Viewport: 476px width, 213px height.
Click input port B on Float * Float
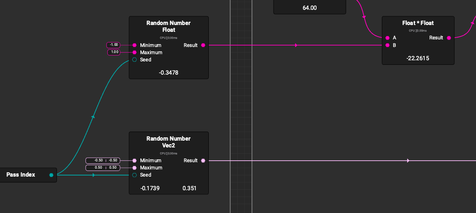click(x=387, y=45)
